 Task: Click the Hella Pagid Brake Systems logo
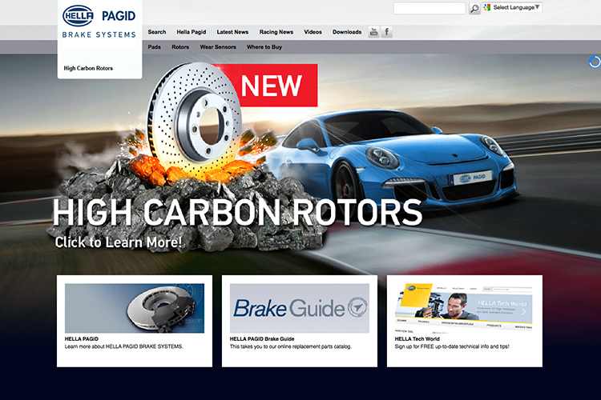click(x=100, y=22)
